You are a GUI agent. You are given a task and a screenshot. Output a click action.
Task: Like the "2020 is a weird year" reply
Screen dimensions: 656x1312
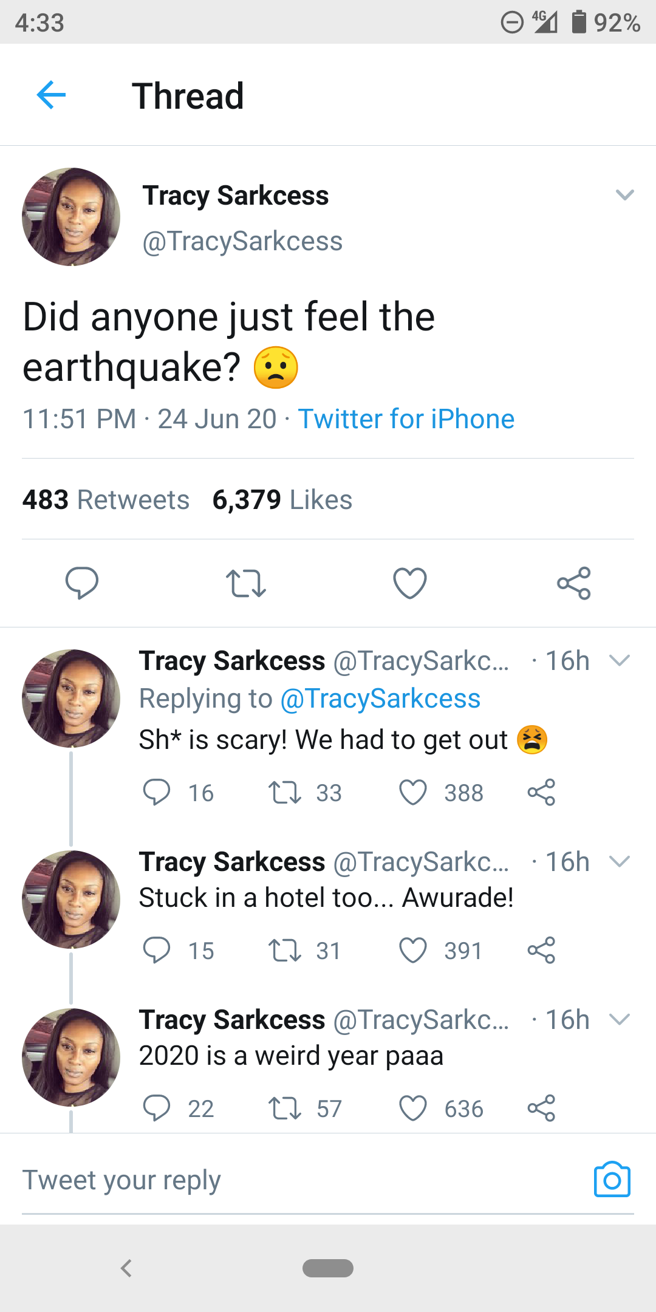(x=413, y=1109)
